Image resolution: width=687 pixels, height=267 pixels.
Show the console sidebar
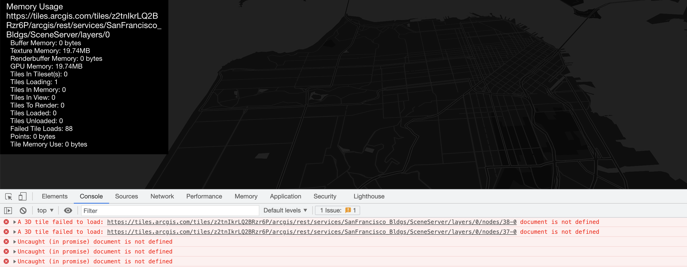[8, 210]
